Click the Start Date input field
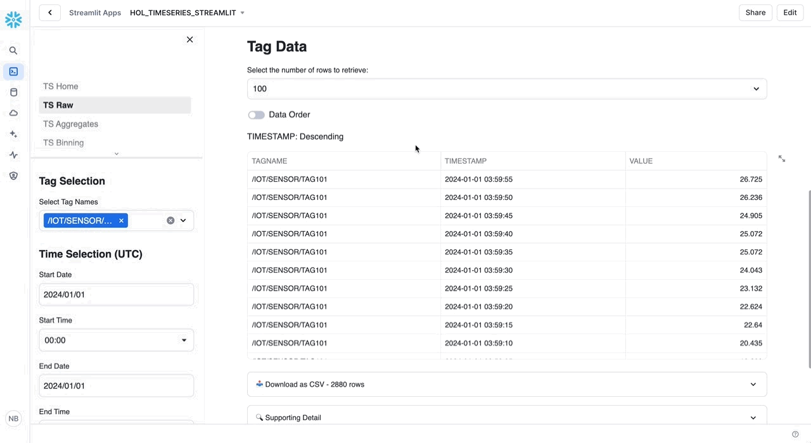This screenshot has height=443, width=811. pos(117,295)
